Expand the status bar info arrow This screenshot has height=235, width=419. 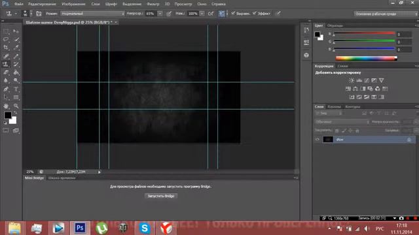click(100, 172)
